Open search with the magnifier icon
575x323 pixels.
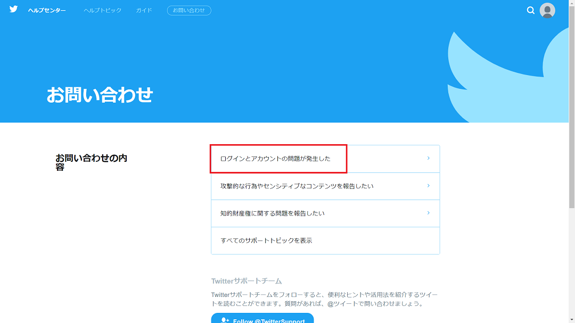click(x=530, y=10)
